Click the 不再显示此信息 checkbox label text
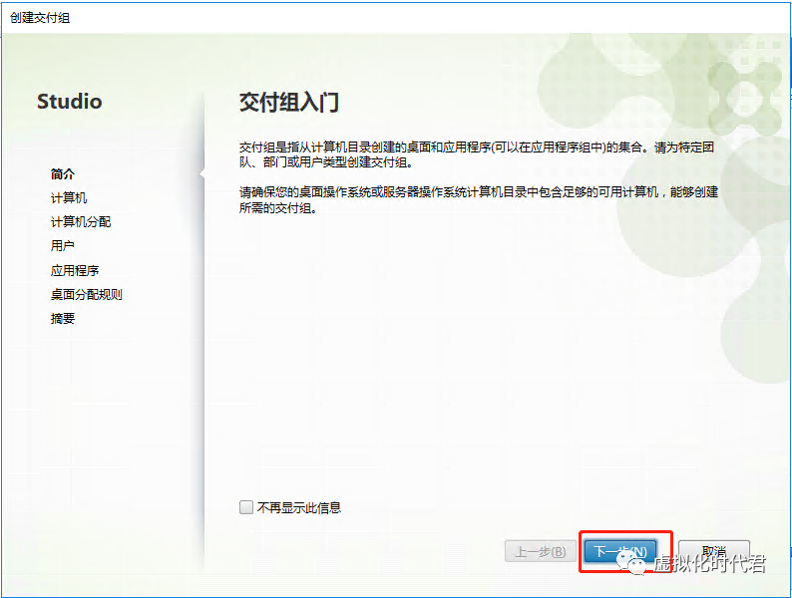This screenshot has height=598, width=792. [x=299, y=507]
